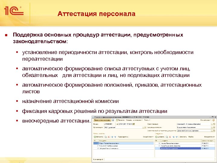217x163 pixels.
Task: Click the move down arrow in commission members toolbar
Action: coord(115,137)
